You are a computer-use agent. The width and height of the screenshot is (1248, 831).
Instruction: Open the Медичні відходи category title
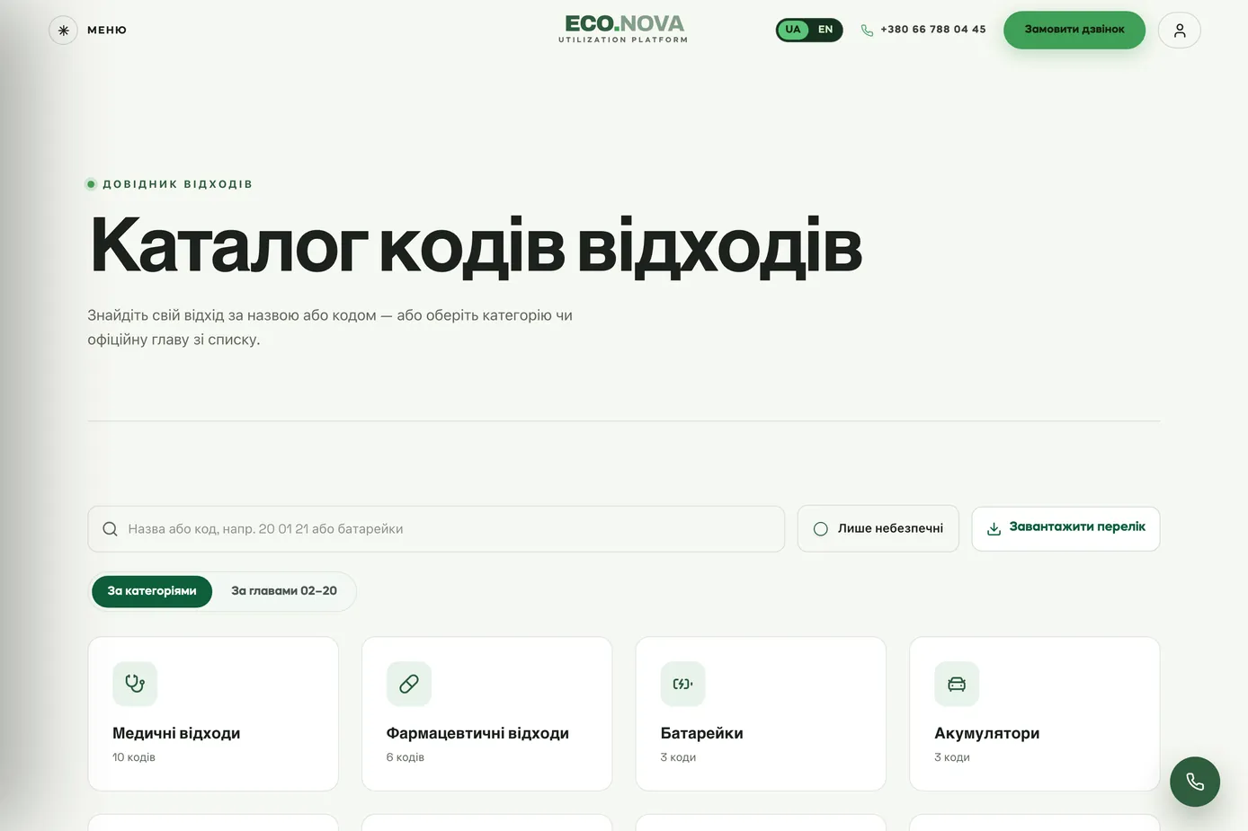(176, 733)
